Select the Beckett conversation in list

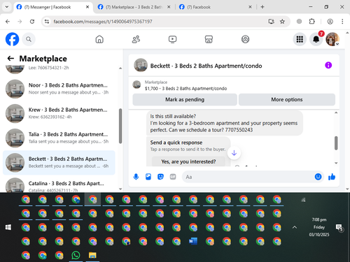coord(59,163)
